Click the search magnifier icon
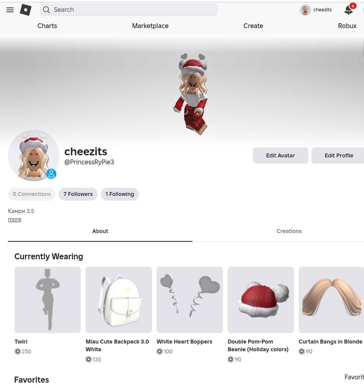This screenshot has width=364, height=388. [47, 10]
